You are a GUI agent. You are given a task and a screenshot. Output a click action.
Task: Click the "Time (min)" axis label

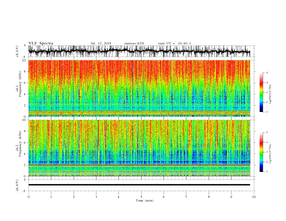pyautogui.click(x=144, y=200)
